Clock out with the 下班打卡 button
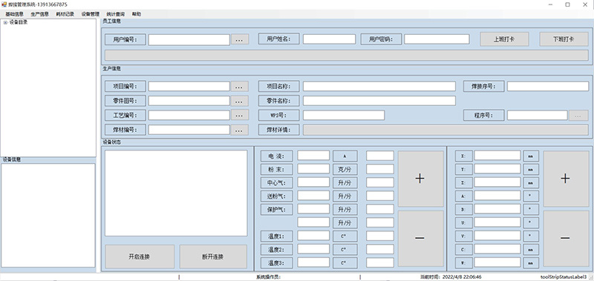The height and width of the screenshot is (281, 594). click(564, 39)
